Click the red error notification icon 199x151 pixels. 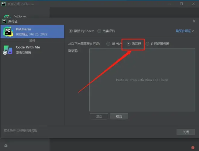tap(193, 148)
